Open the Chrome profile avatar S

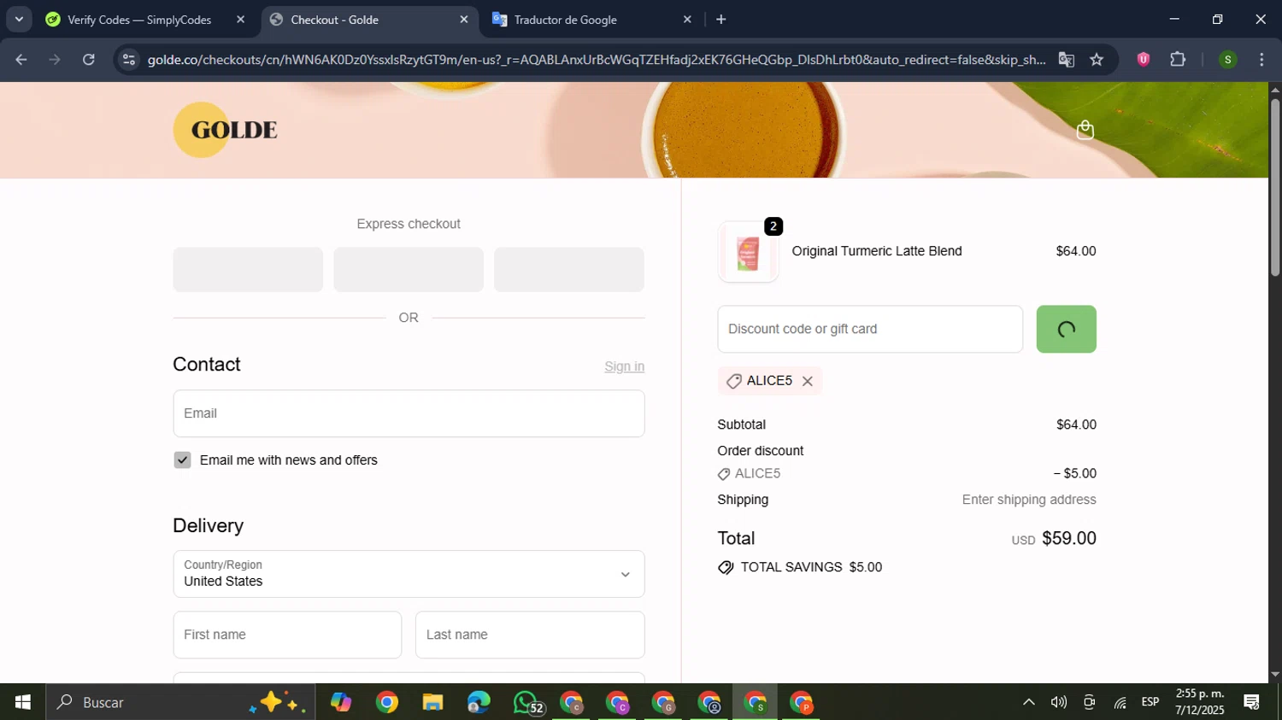tap(1227, 60)
